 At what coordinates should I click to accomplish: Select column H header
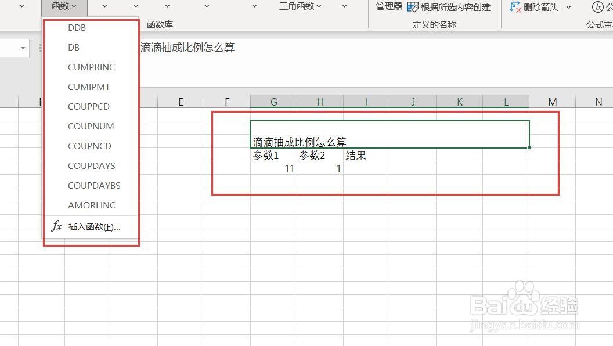[320, 102]
